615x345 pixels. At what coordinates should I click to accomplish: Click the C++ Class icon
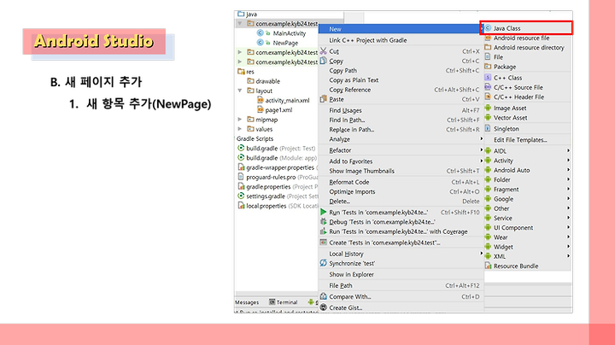tap(488, 77)
